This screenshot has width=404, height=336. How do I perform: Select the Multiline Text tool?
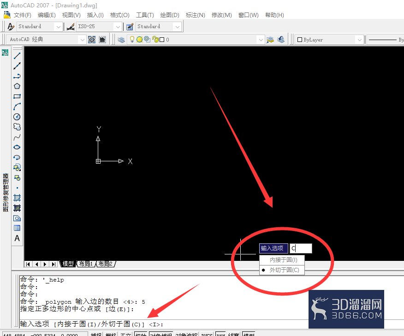tap(17, 238)
